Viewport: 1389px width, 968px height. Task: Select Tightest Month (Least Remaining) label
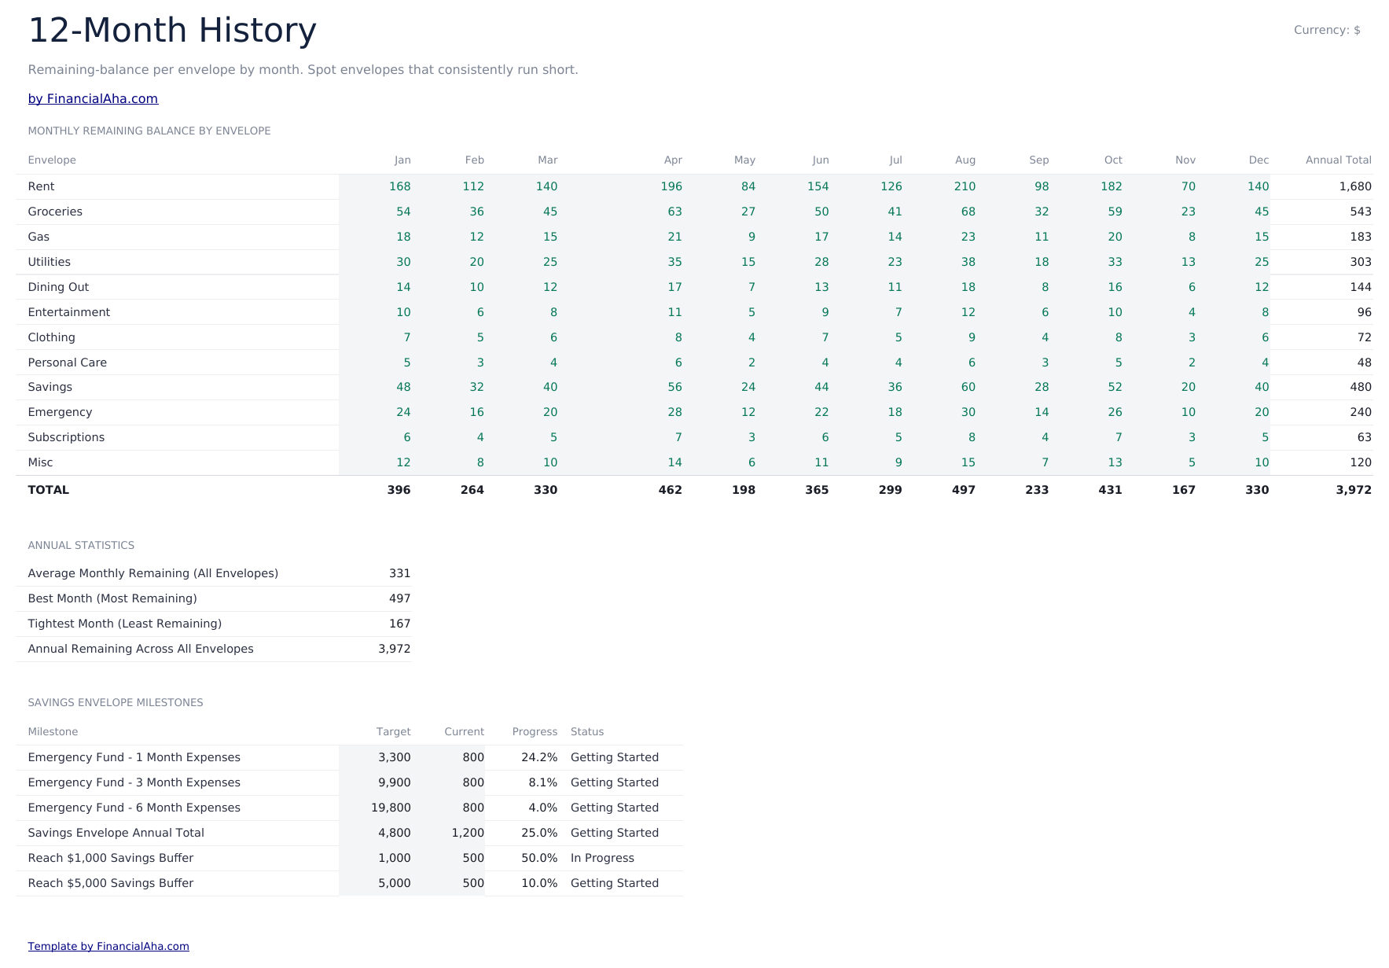[x=125, y=624]
